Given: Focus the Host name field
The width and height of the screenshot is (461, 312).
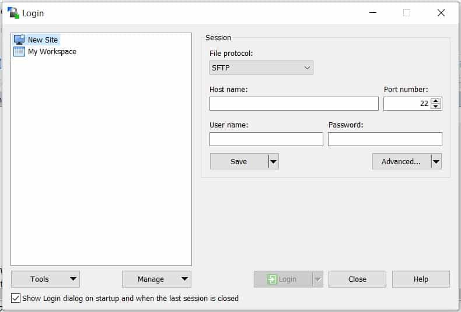Looking at the screenshot, I should 294,104.
